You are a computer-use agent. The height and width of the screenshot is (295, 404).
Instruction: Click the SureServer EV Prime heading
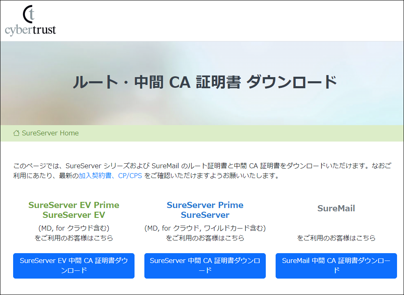point(74,205)
